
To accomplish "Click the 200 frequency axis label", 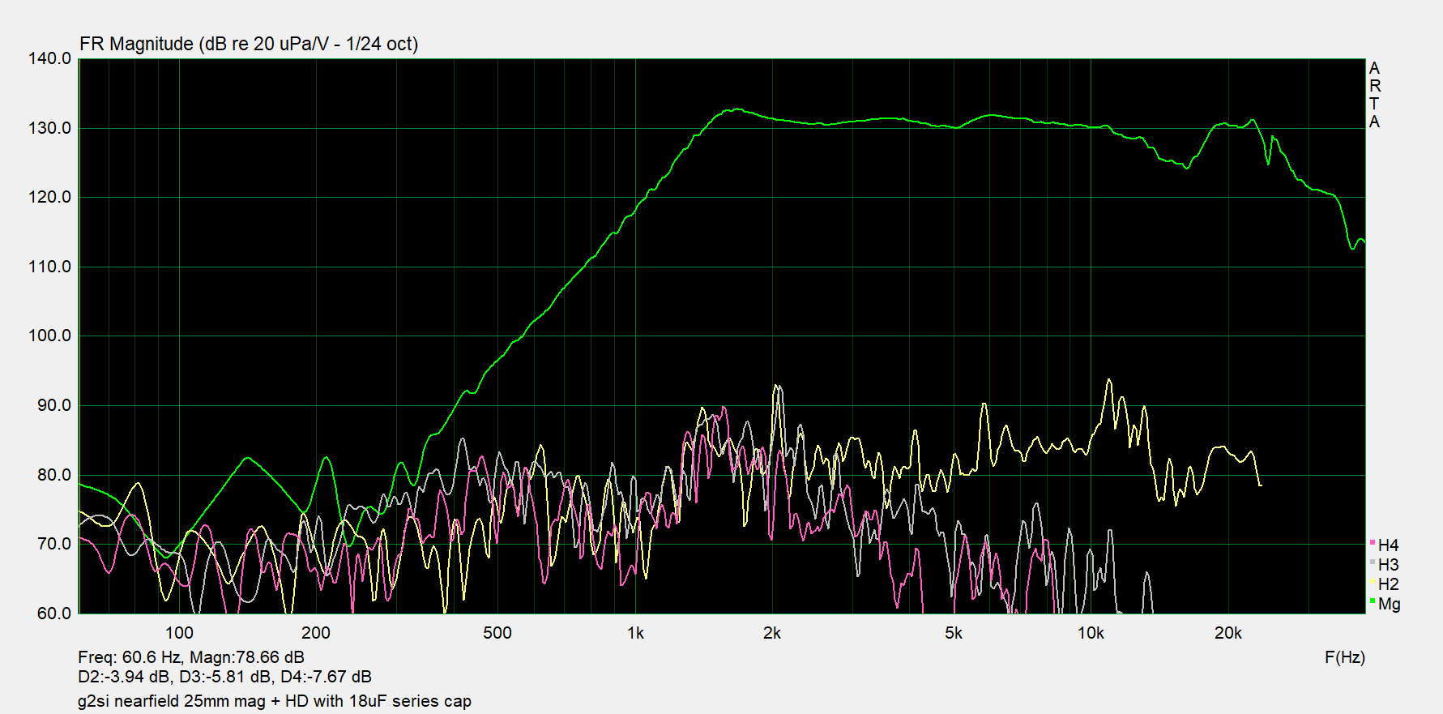I will click(x=316, y=633).
